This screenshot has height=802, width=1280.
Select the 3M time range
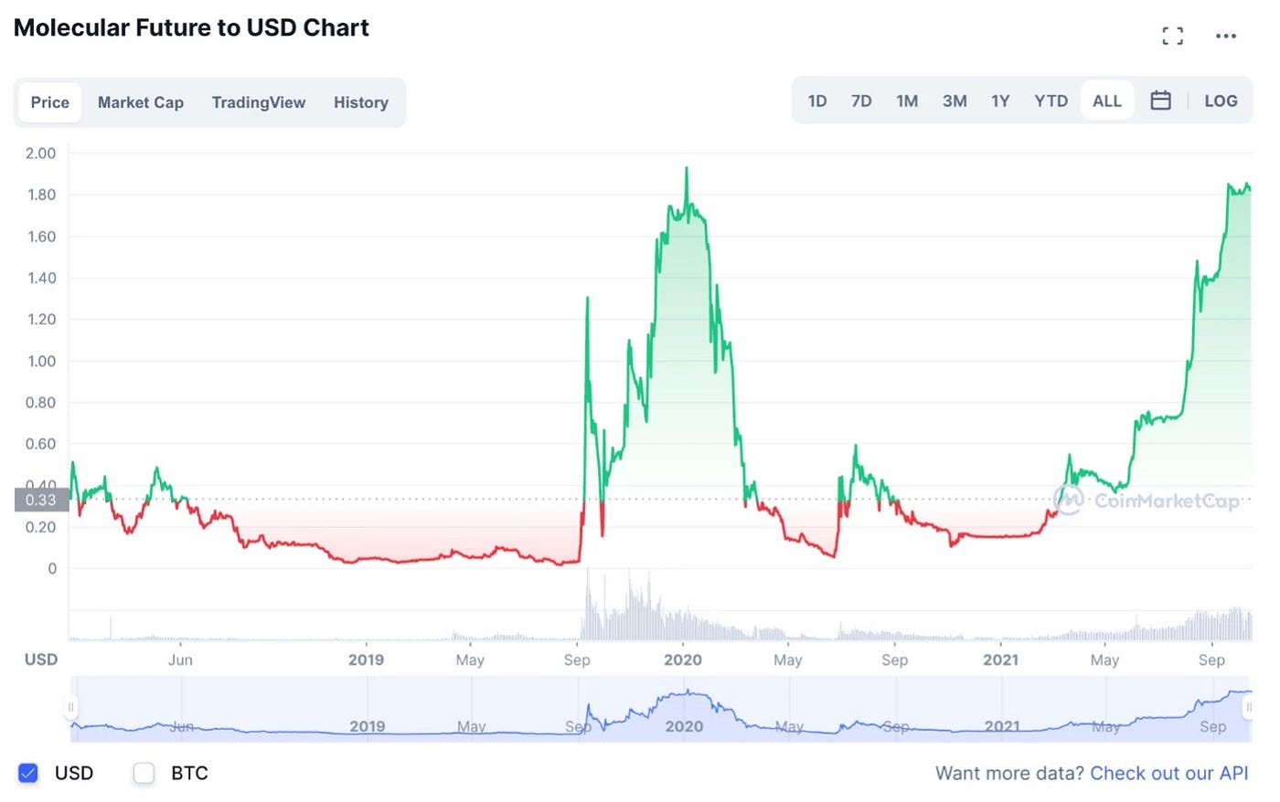(954, 100)
